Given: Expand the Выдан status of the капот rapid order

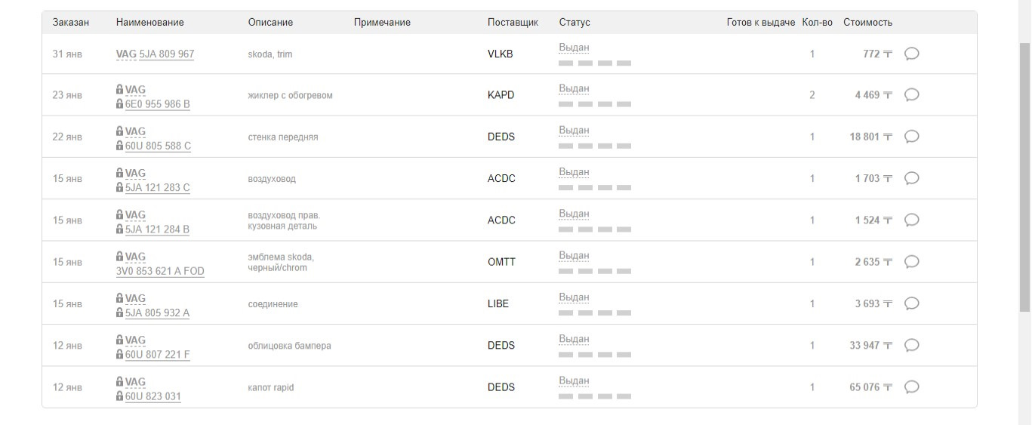Looking at the screenshot, I should [x=574, y=381].
